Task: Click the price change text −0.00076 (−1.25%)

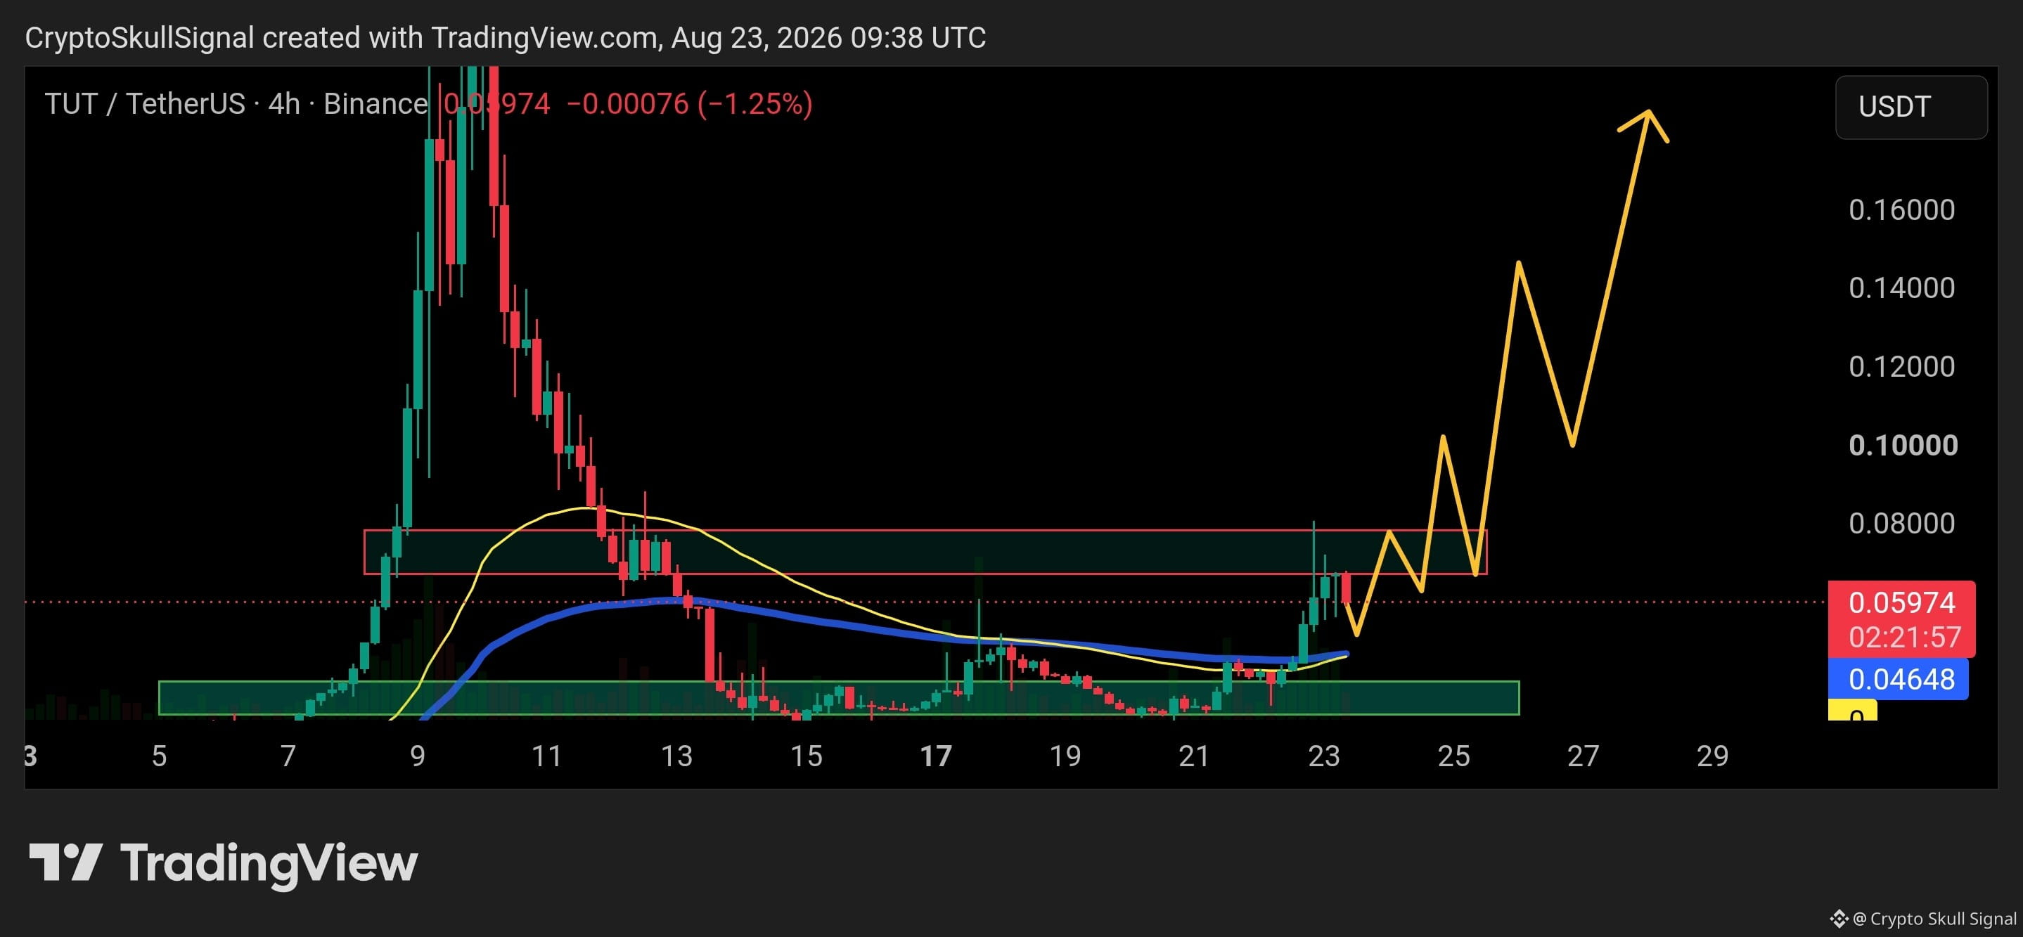Action: click(x=690, y=103)
